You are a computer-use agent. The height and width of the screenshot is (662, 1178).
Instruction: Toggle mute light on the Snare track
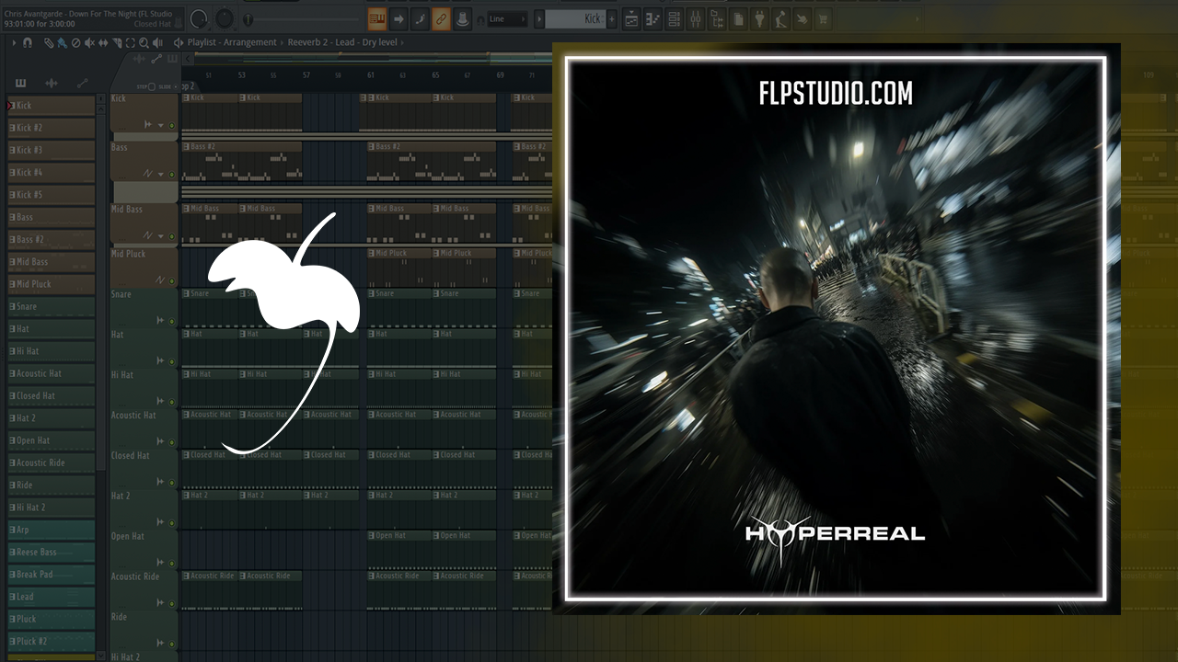pyautogui.click(x=171, y=321)
